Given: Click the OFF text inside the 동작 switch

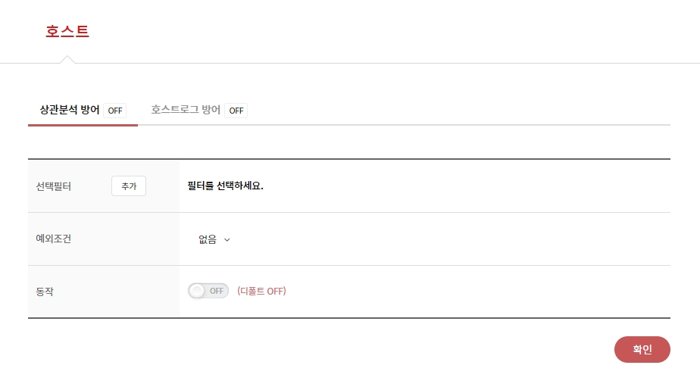Looking at the screenshot, I should [x=217, y=291].
